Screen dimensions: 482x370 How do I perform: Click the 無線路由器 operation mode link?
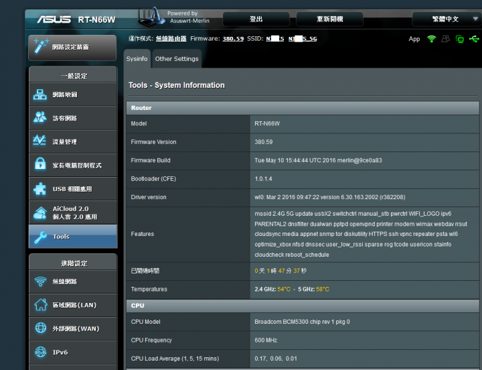[171, 38]
